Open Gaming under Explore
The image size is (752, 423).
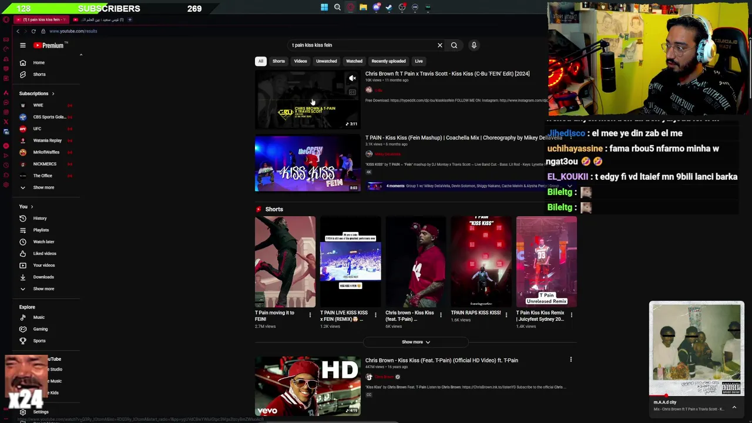[x=41, y=329]
